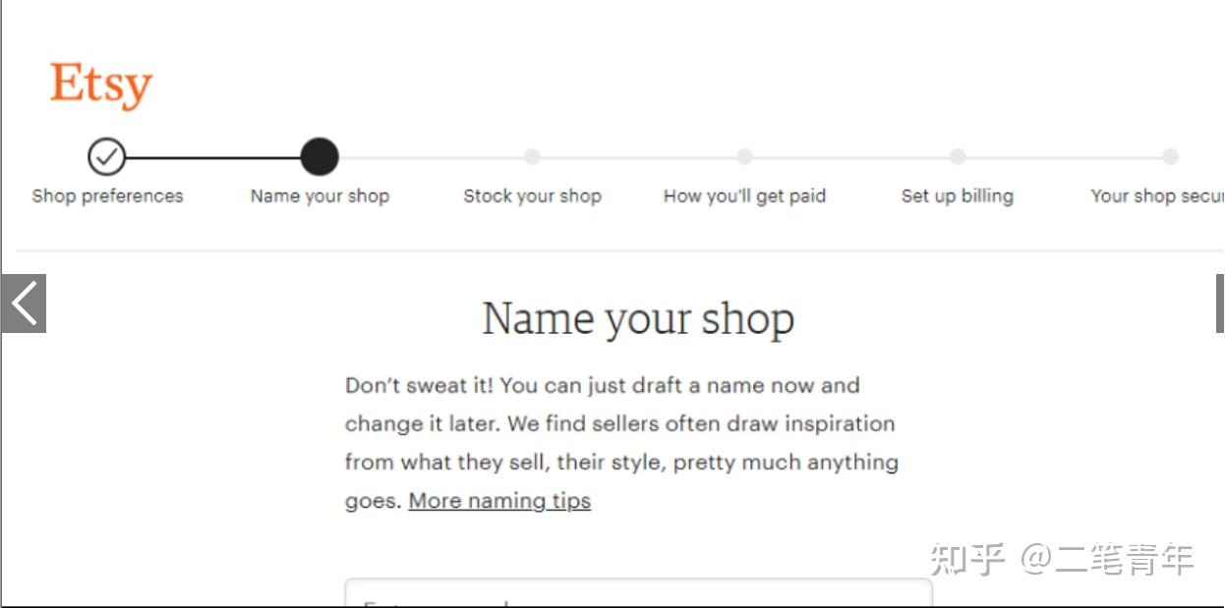Click the Name your shop heading

point(638,319)
